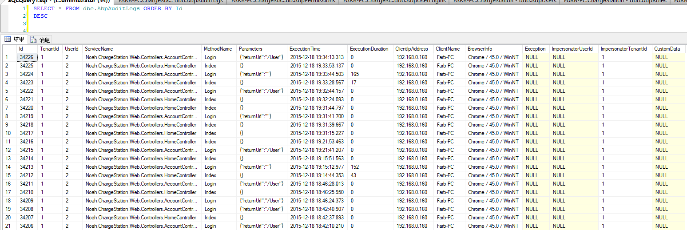Click ClientIpAddress cell in row 34220
The width and height of the screenshot is (687, 230).
coord(413,108)
